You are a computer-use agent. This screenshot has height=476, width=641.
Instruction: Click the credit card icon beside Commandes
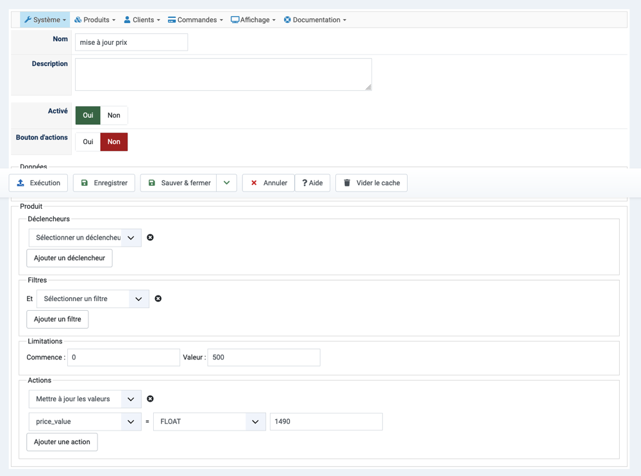click(x=172, y=20)
